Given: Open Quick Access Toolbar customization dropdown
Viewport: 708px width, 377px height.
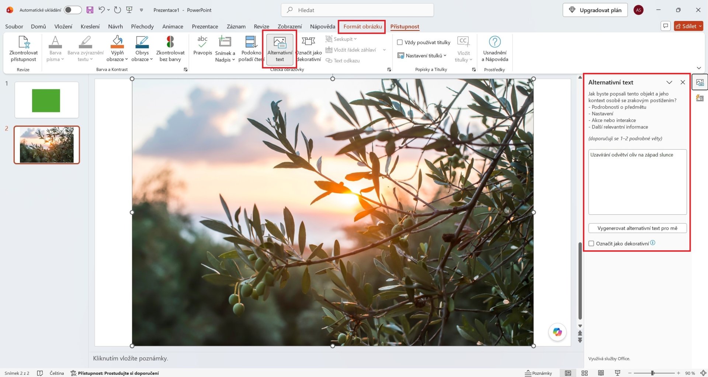Looking at the screenshot, I should pyautogui.click(x=141, y=10).
